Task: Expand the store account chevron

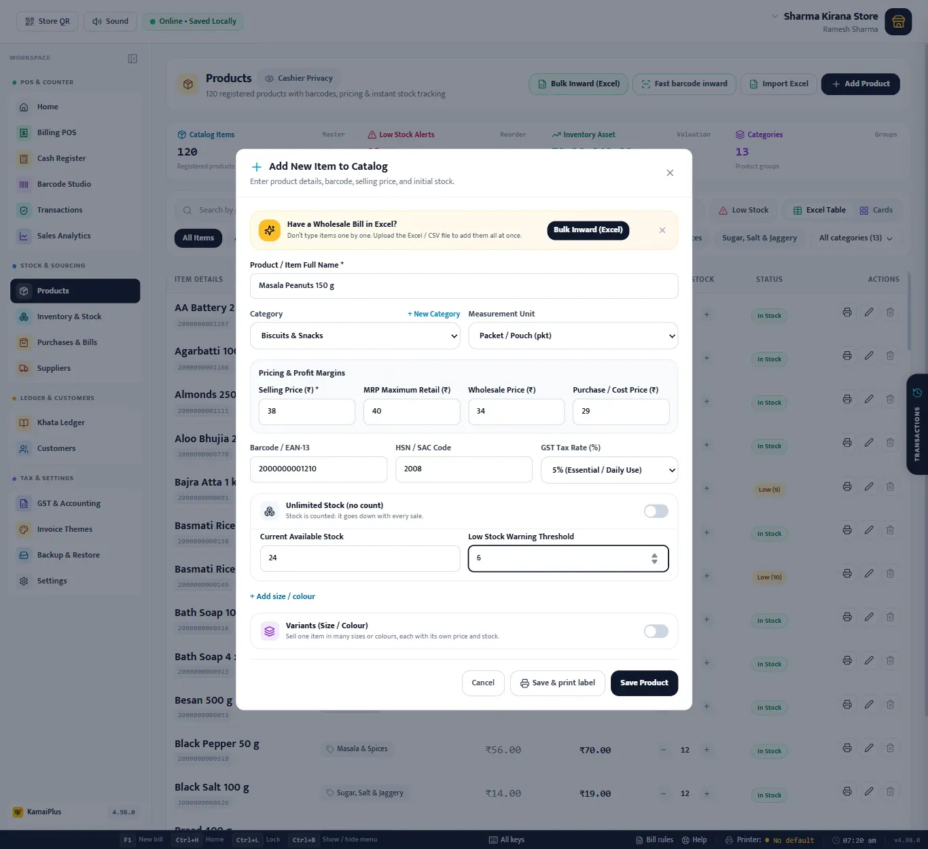Action: pos(774,16)
